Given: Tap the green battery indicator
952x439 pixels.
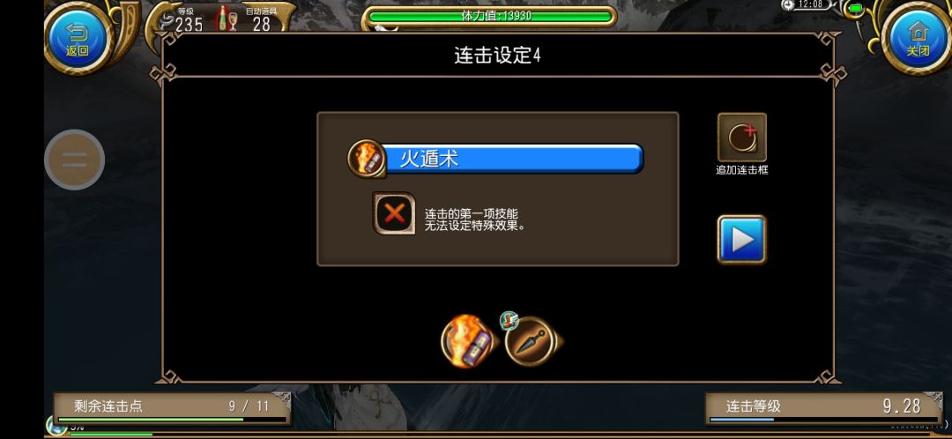Looking at the screenshot, I should coord(855,9).
